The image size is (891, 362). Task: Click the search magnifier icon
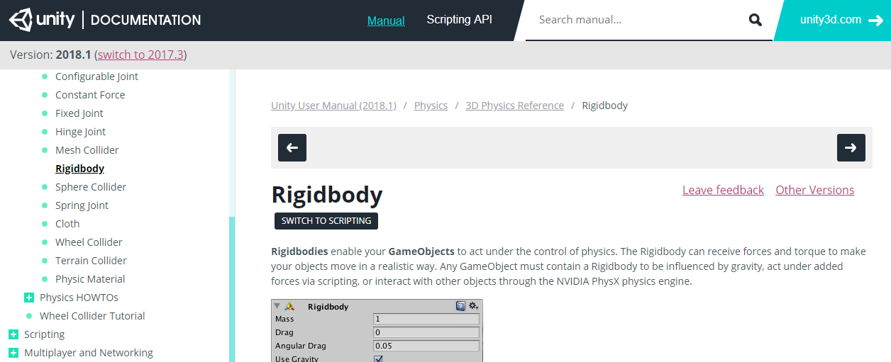[755, 20]
